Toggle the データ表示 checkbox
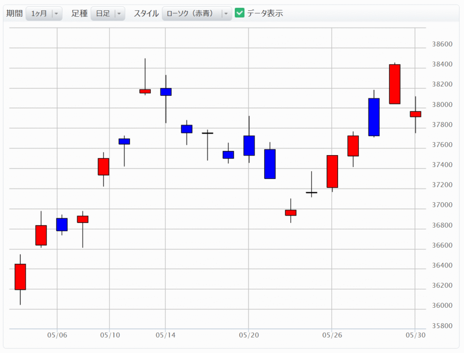This screenshot has height=353, width=464. pos(239,13)
